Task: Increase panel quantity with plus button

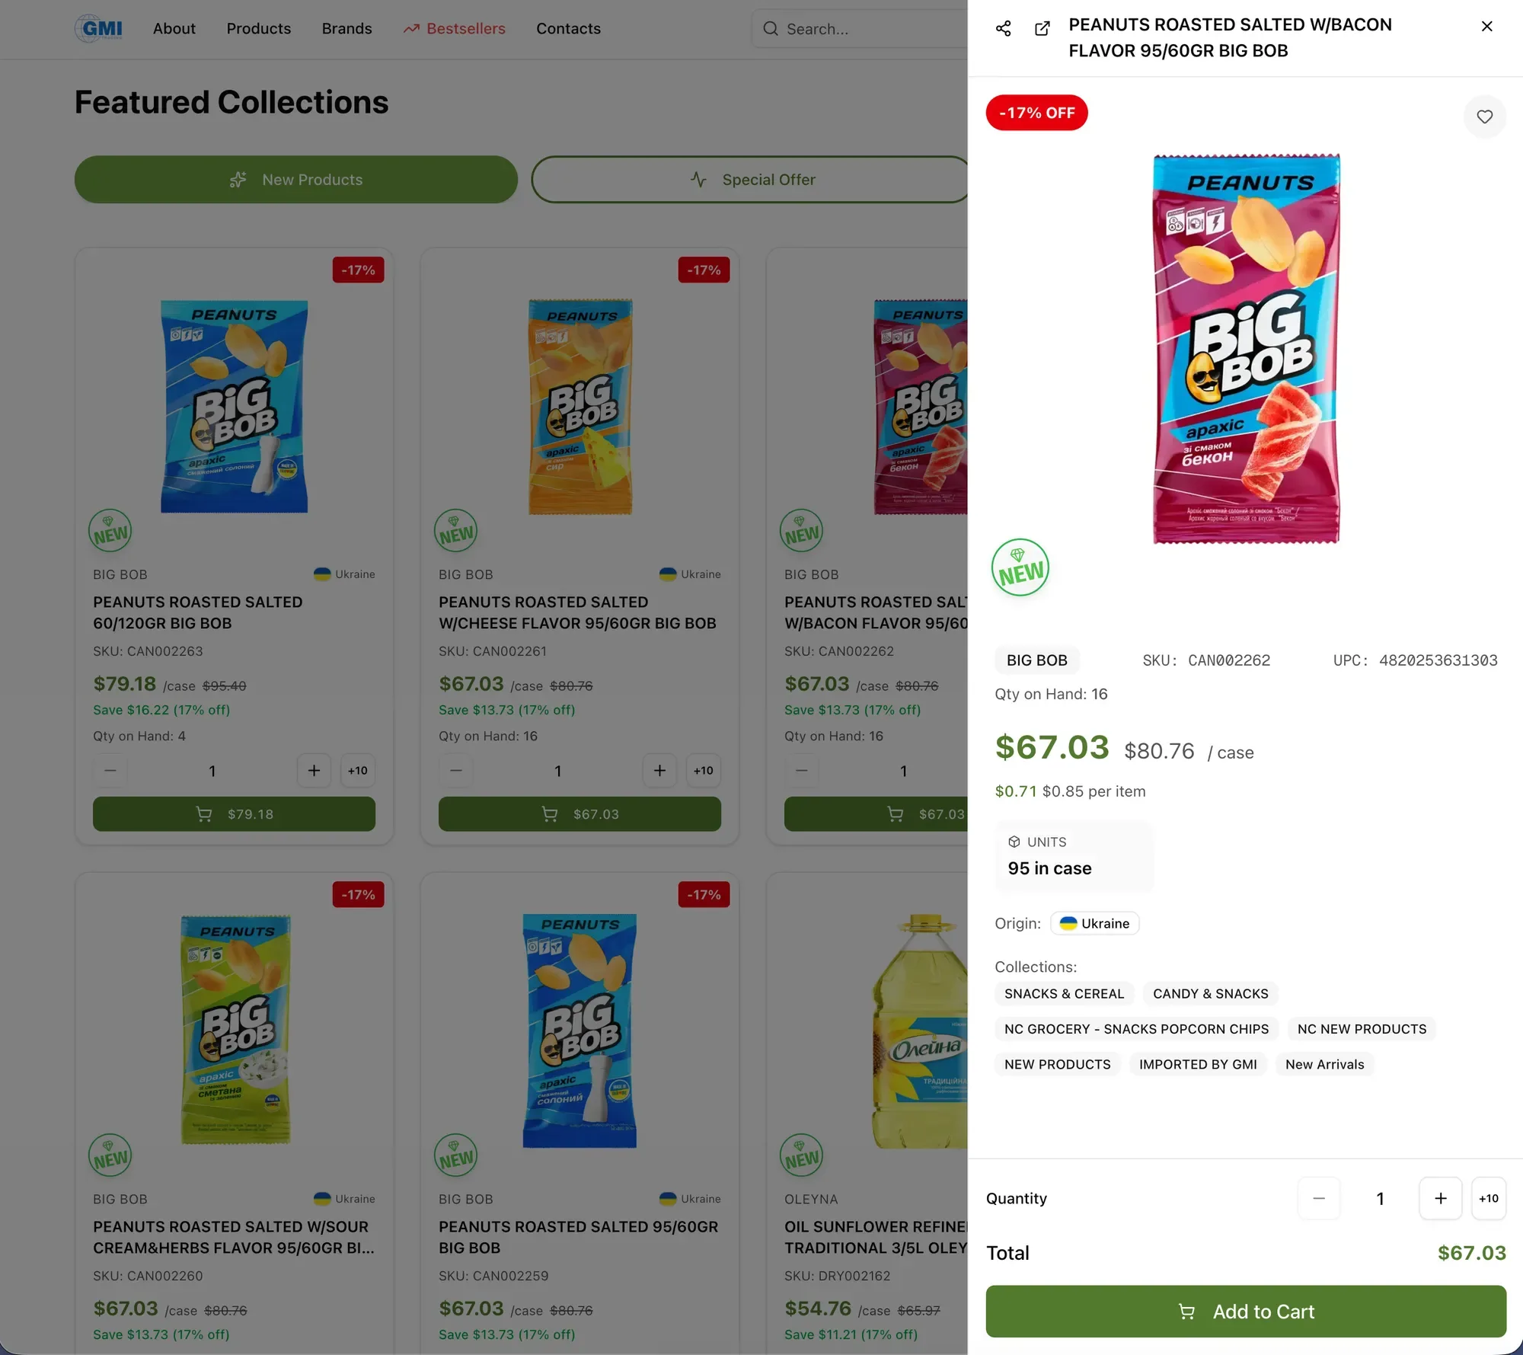Action: click(x=1439, y=1197)
